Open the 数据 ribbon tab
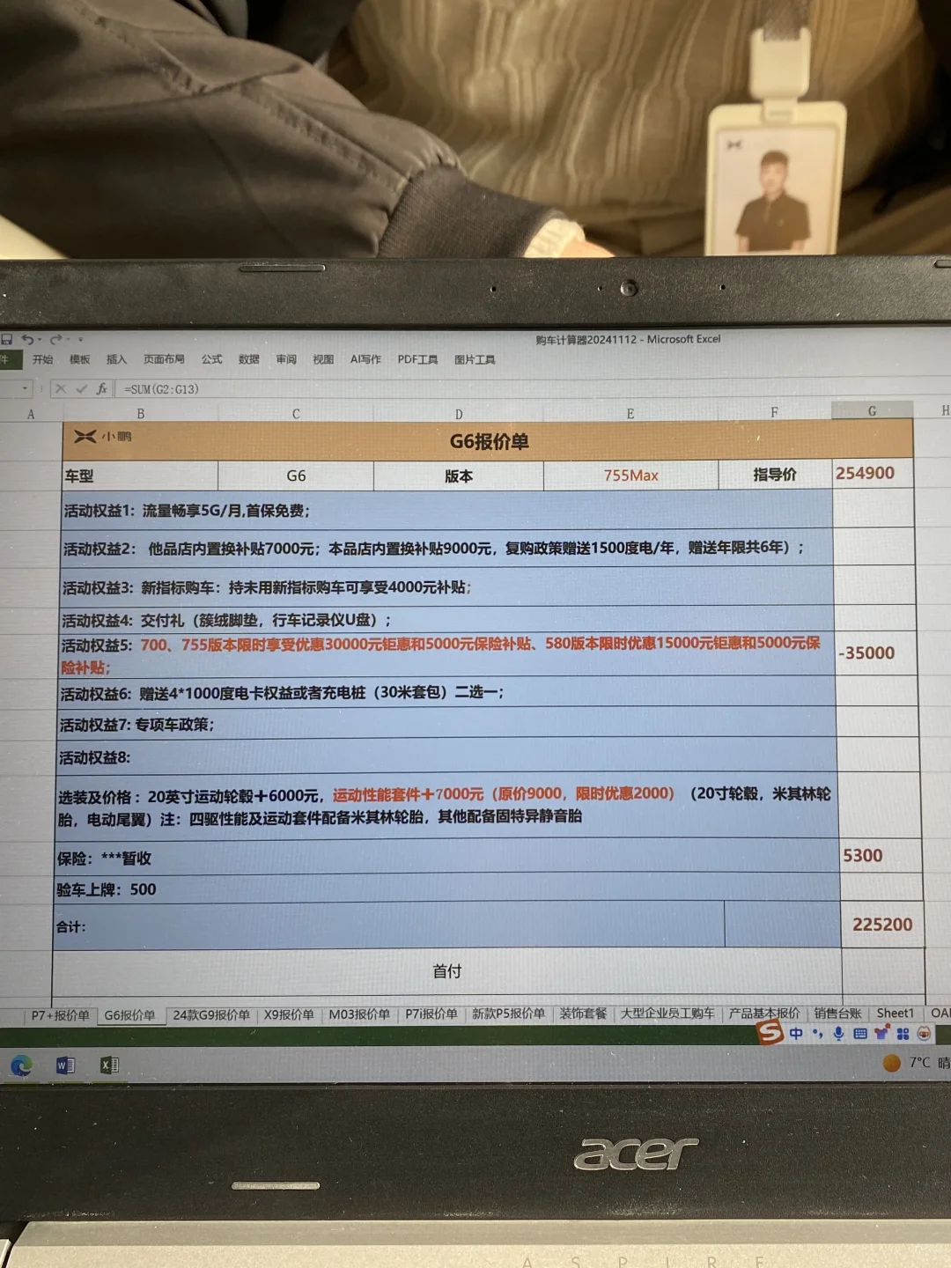 pos(247,359)
